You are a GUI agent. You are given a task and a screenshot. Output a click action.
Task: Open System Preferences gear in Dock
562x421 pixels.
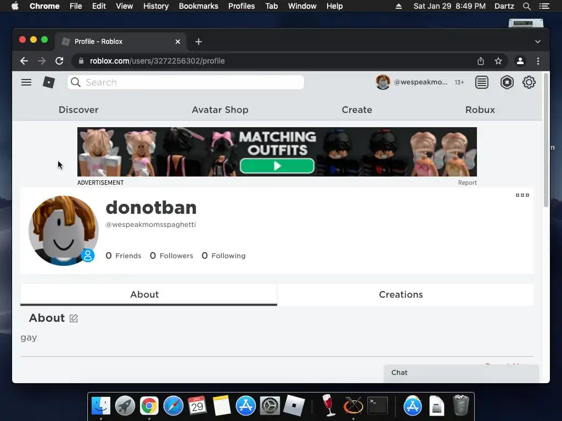click(269, 406)
